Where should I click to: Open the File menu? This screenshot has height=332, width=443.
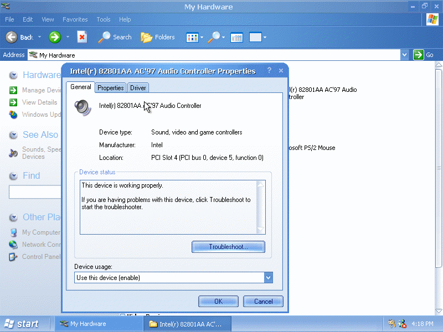coord(9,19)
